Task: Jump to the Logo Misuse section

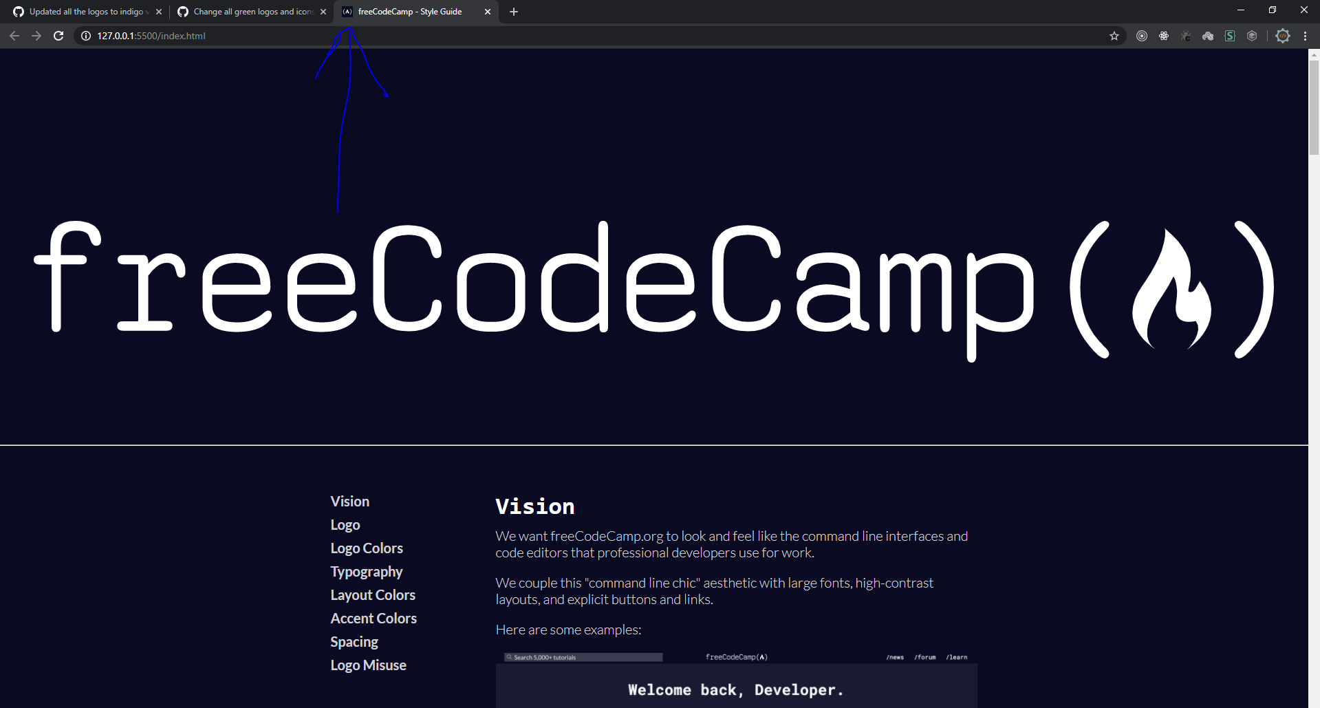Action: tap(368, 665)
